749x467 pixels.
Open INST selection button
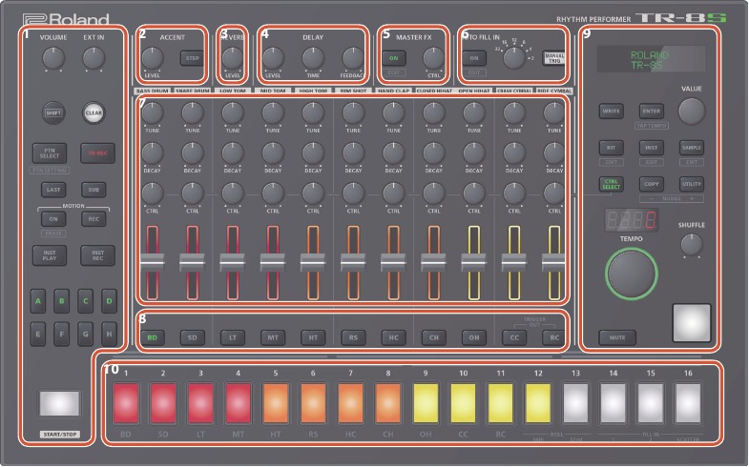651,148
